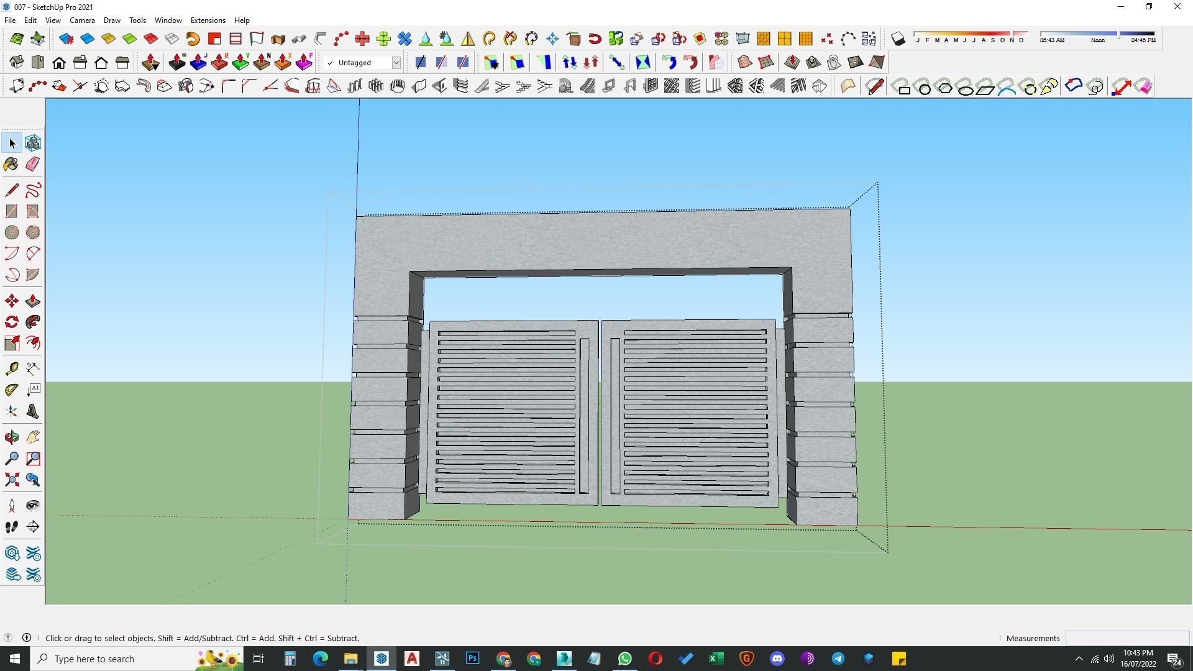Open the Camera menu
Image resolution: width=1193 pixels, height=671 pixels.
coord(82,20)
